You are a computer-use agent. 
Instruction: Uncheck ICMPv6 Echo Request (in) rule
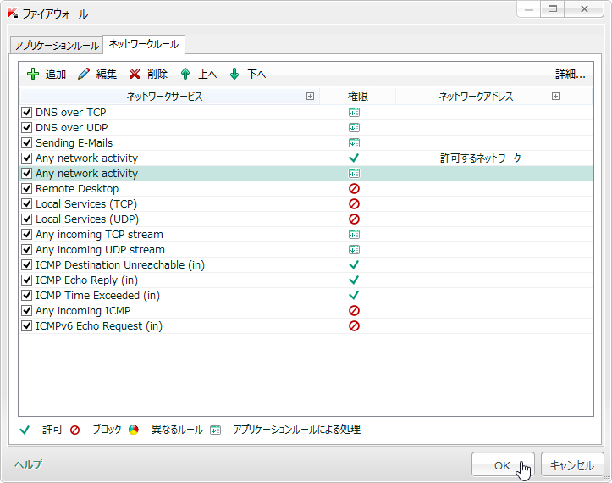[x=26, y=326]
